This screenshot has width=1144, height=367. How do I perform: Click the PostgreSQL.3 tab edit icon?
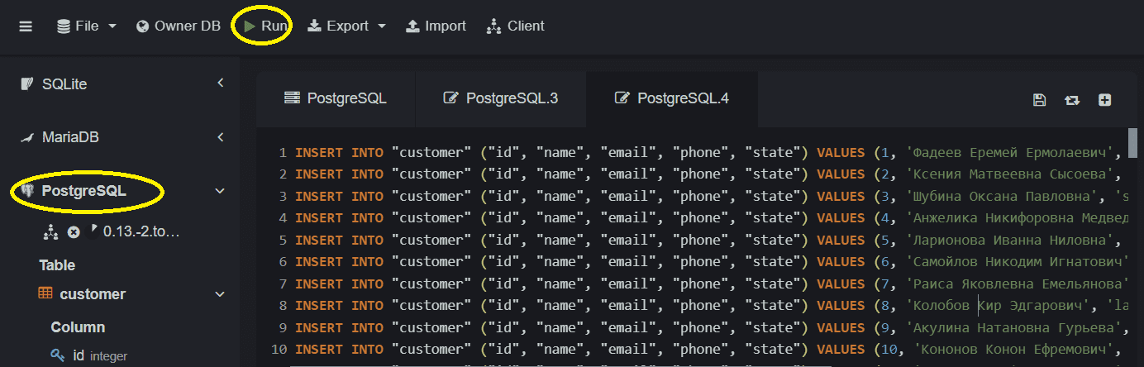450,98
